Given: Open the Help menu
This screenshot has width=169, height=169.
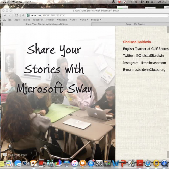Looking at the screenshot, I should pyautogui.click(x=28, y=2).
